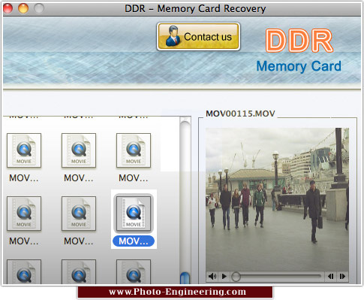Click the blue scrollbar thumb at bottom
Screen dimensions: 364x300
click(185, 278)
